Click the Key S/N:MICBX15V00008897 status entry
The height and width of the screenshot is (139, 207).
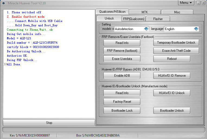pos(30,135)
